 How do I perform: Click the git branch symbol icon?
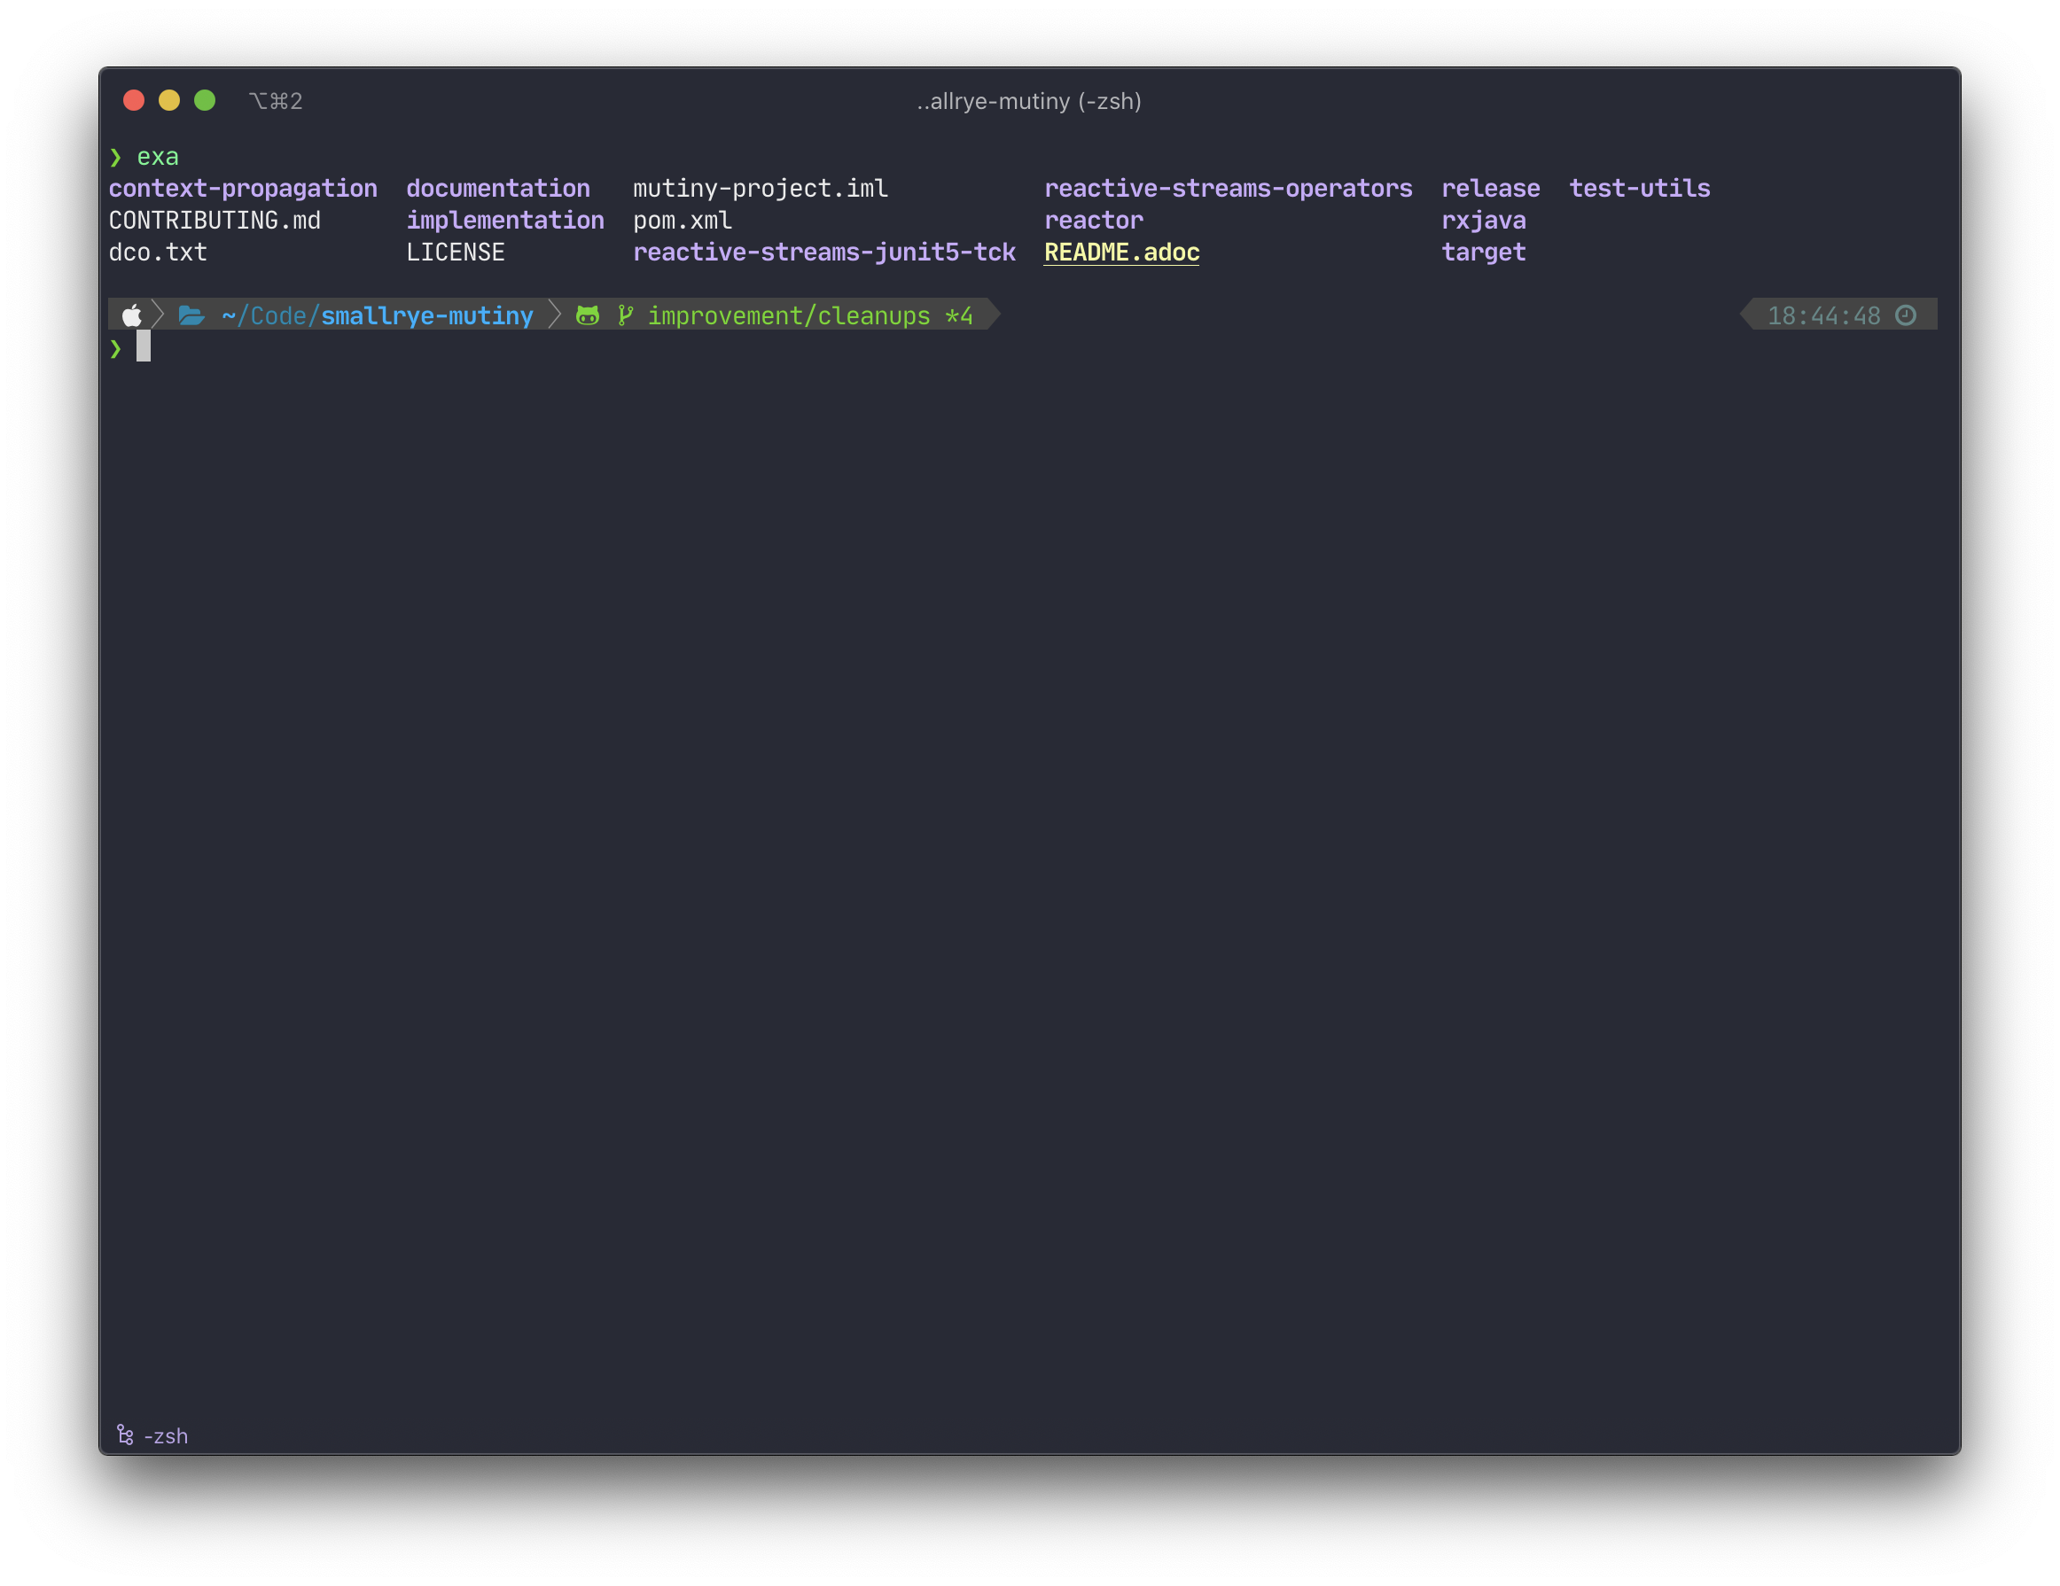point(624,315)
